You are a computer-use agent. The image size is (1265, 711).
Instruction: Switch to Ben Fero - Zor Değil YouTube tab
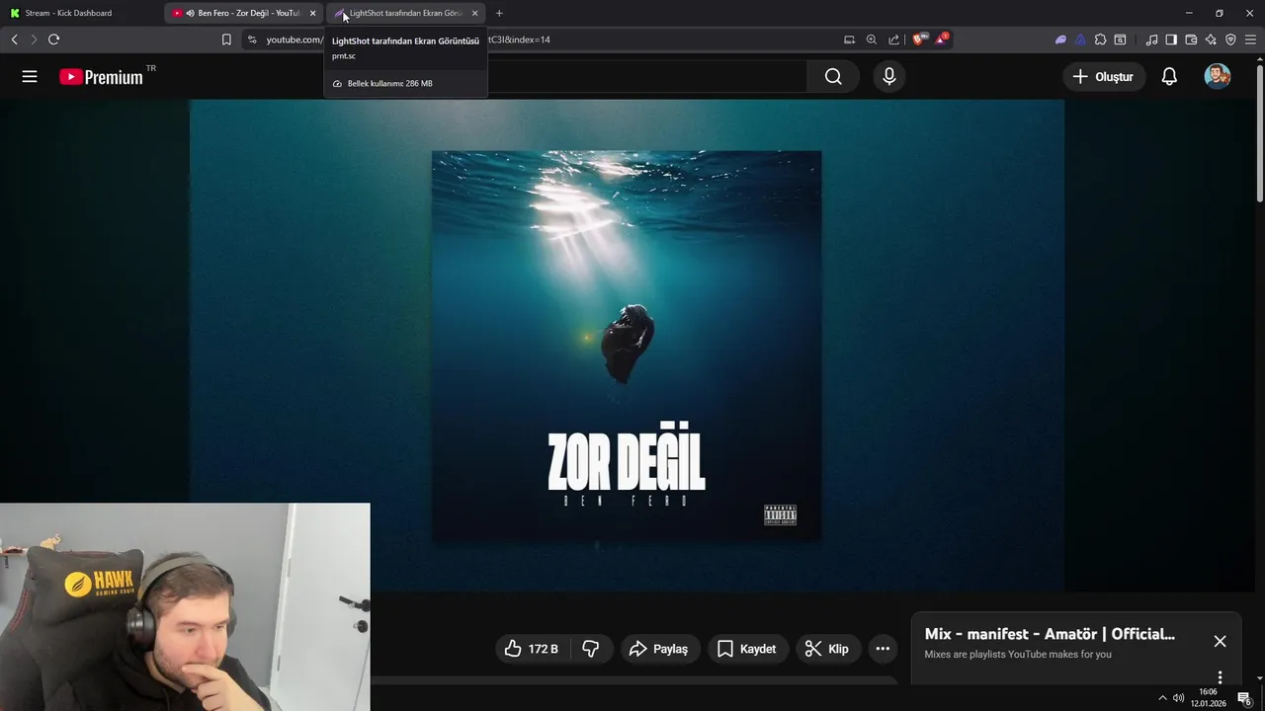[x=242, y=13]
